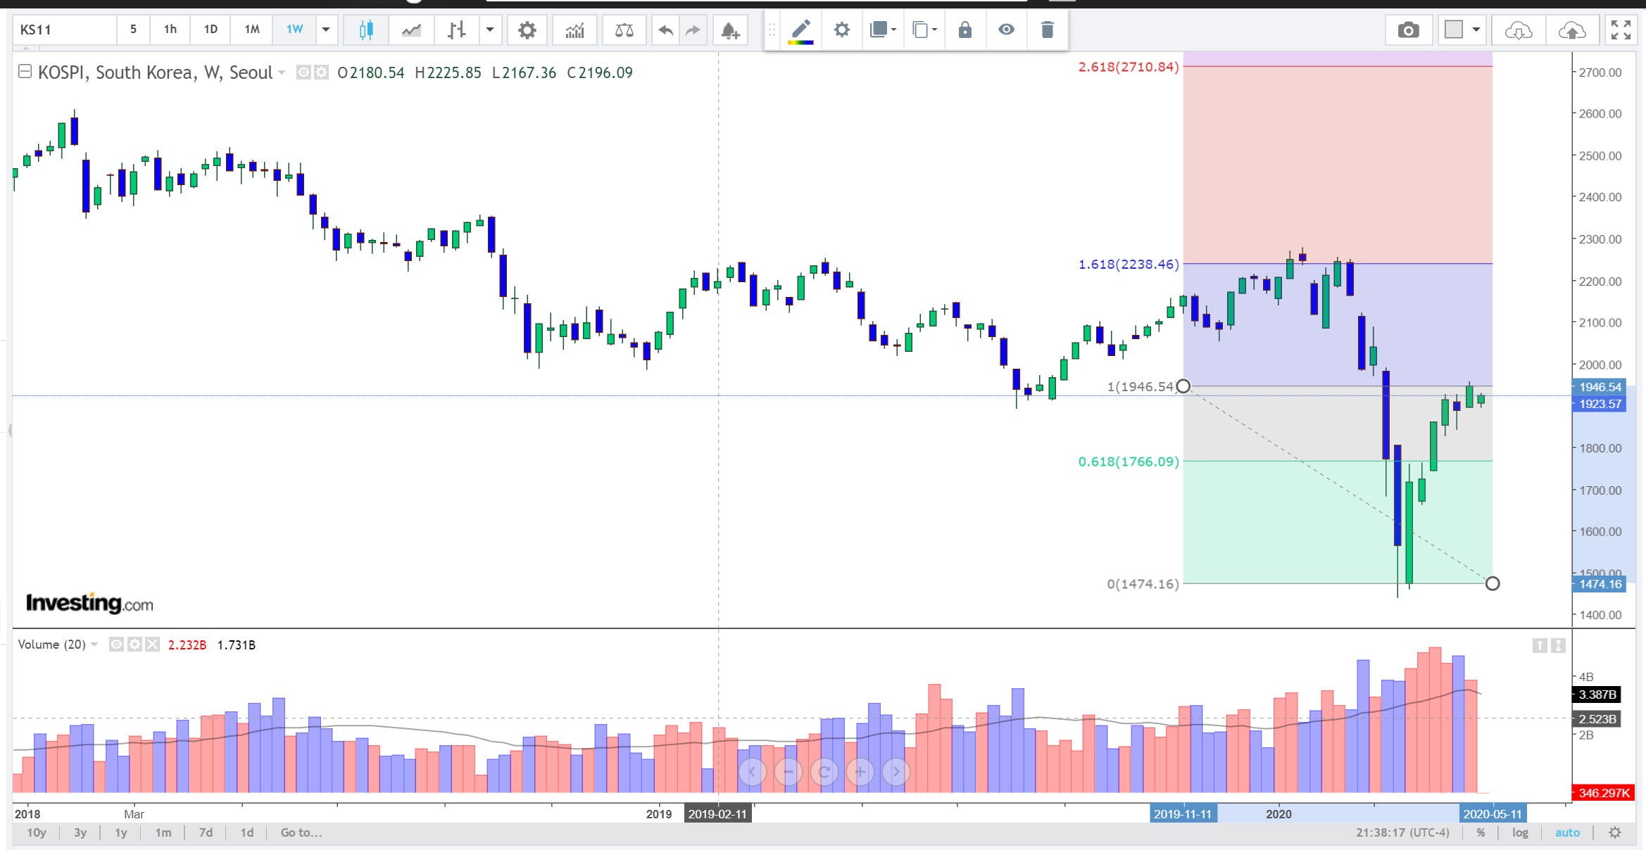The height and width of the screenshot is (850, 1646).
Task: Select the candlestick chart style icon
Action: 366,30
